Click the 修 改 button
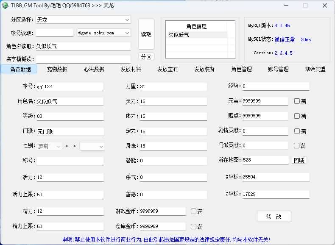Screen dimensions: 335x245 point(274,217)
